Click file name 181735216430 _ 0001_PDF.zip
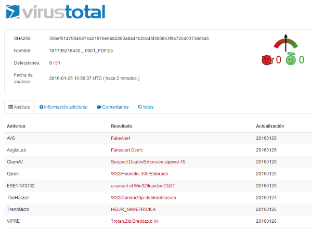 point(81,50)
